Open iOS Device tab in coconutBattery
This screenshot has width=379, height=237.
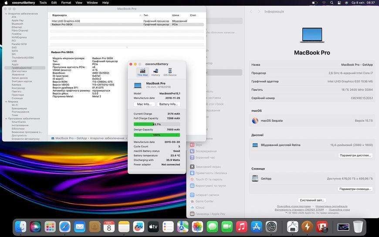click(170, 72)
